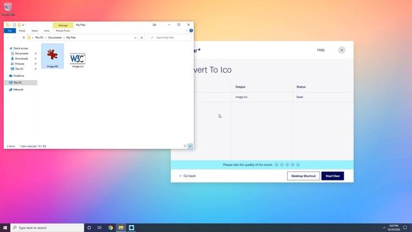The image size is (412, 232).
Task: Click the Search My Files input box
Action: tap(169, 37)
